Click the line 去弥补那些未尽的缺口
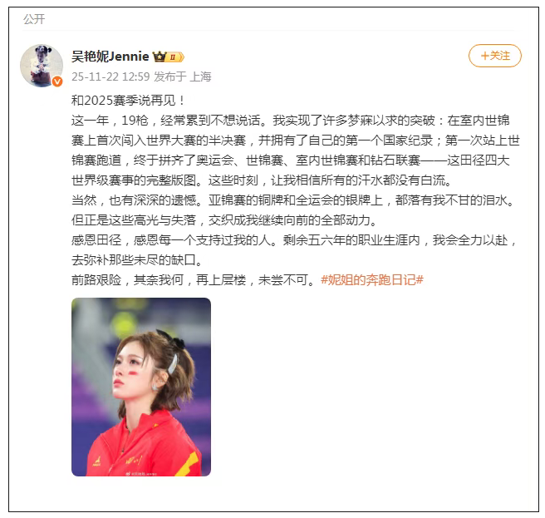This screenshot has height=518, width=545. [138, 260]
